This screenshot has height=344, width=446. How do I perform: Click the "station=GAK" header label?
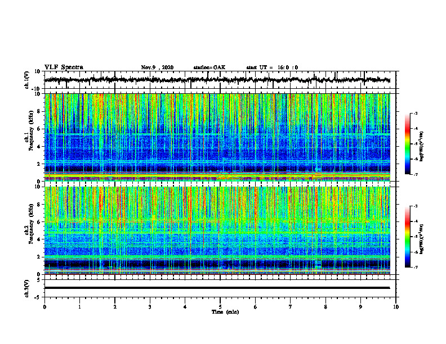click(x=209, y=67)
